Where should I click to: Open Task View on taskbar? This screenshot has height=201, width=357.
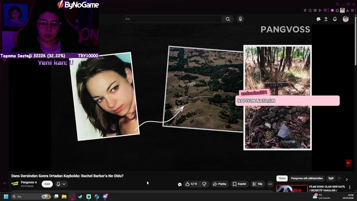tap(56, 197)
